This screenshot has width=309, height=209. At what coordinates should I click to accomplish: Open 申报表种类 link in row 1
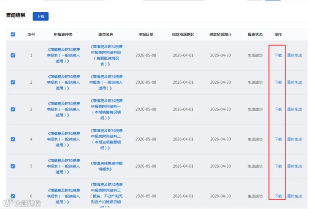pyautogui.click(x=63, y=55)
